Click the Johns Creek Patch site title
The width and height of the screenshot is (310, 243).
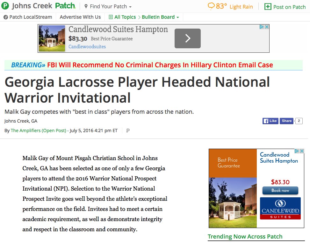(x=44, y=6)
